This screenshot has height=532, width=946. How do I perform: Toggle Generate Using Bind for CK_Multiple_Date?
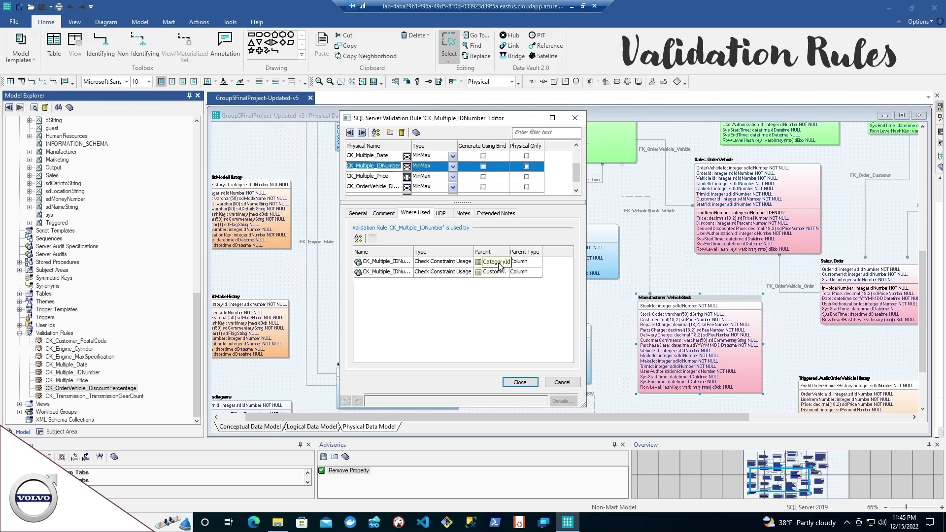pos(483,156)
